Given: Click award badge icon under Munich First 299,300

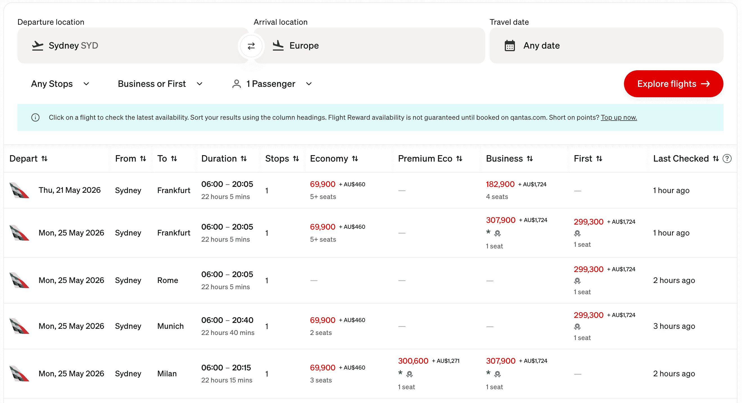Looking at the screenshot, I should coord(577,327).
